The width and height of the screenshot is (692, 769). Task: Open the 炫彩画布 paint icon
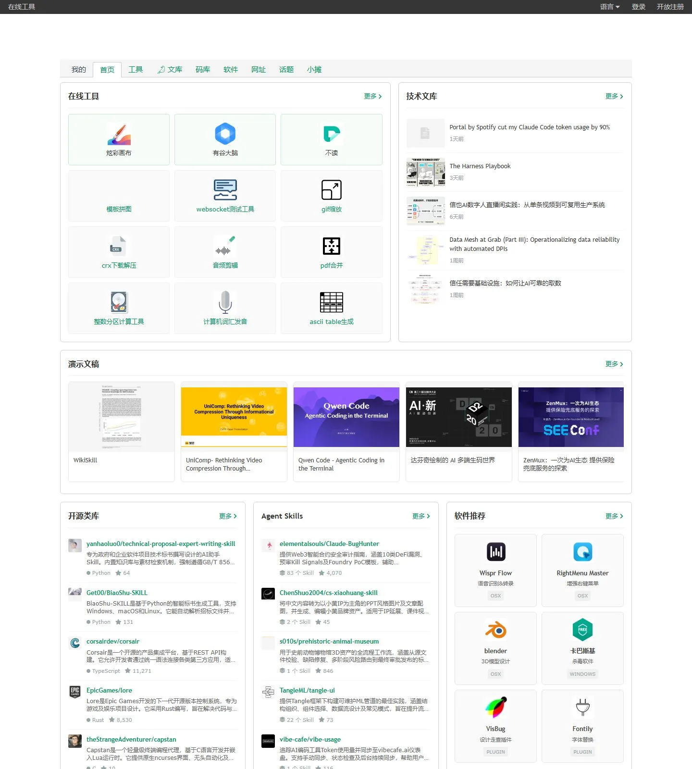click(x=119, y=134)
